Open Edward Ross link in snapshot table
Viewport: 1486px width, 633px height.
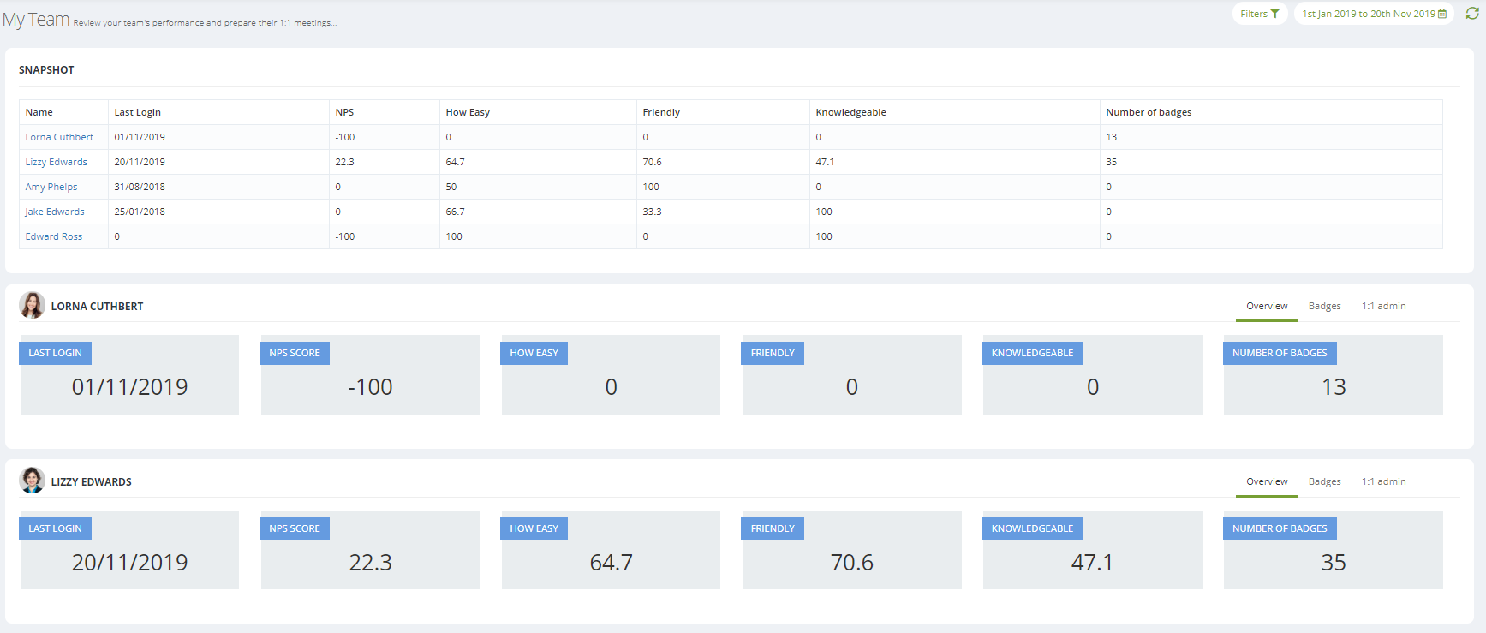pos(54,236)
